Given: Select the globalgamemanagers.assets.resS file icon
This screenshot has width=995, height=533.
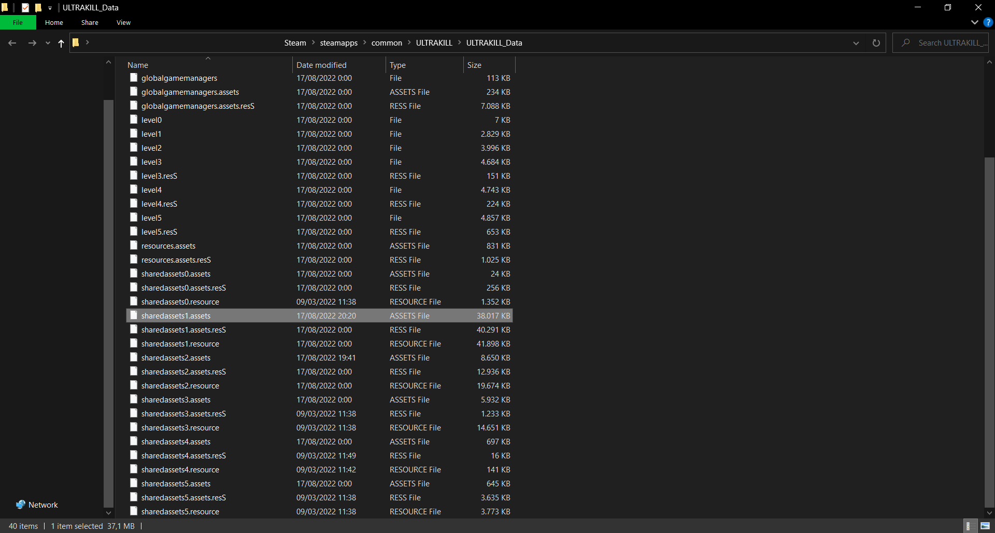Looking at the screenshot, I should point(134,106).
